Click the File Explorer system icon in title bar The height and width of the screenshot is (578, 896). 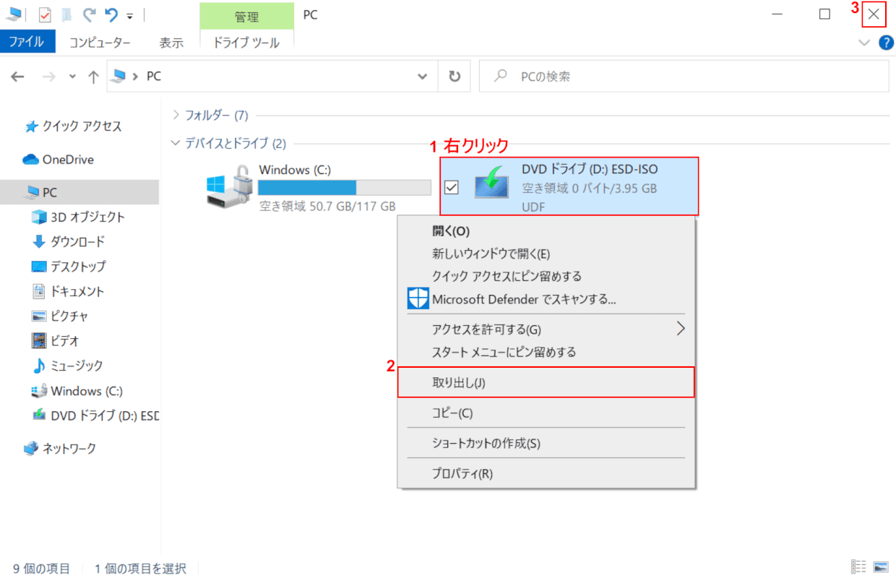click(x=14, y=14)
